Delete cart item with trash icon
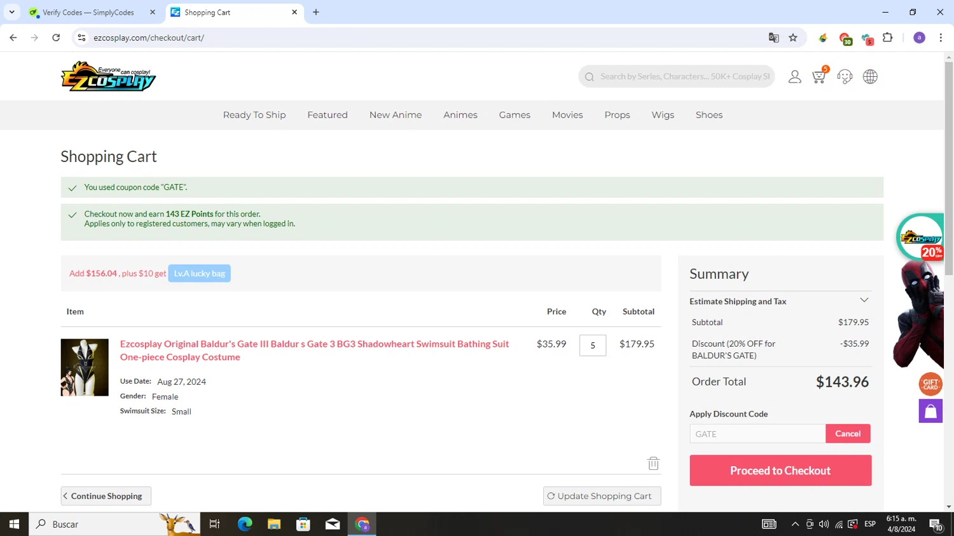954x536 pixels. point(653,463)
